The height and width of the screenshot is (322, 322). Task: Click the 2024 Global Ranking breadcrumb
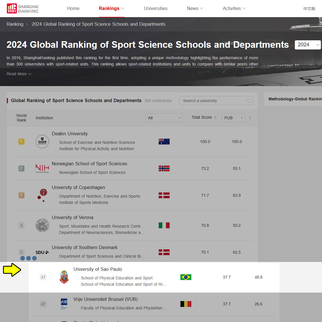tap(98, 24)
